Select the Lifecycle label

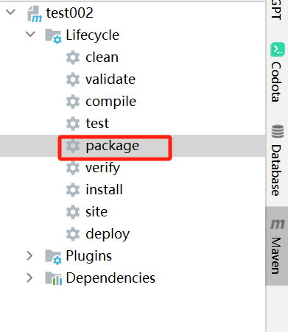click(x=93, y=35)
